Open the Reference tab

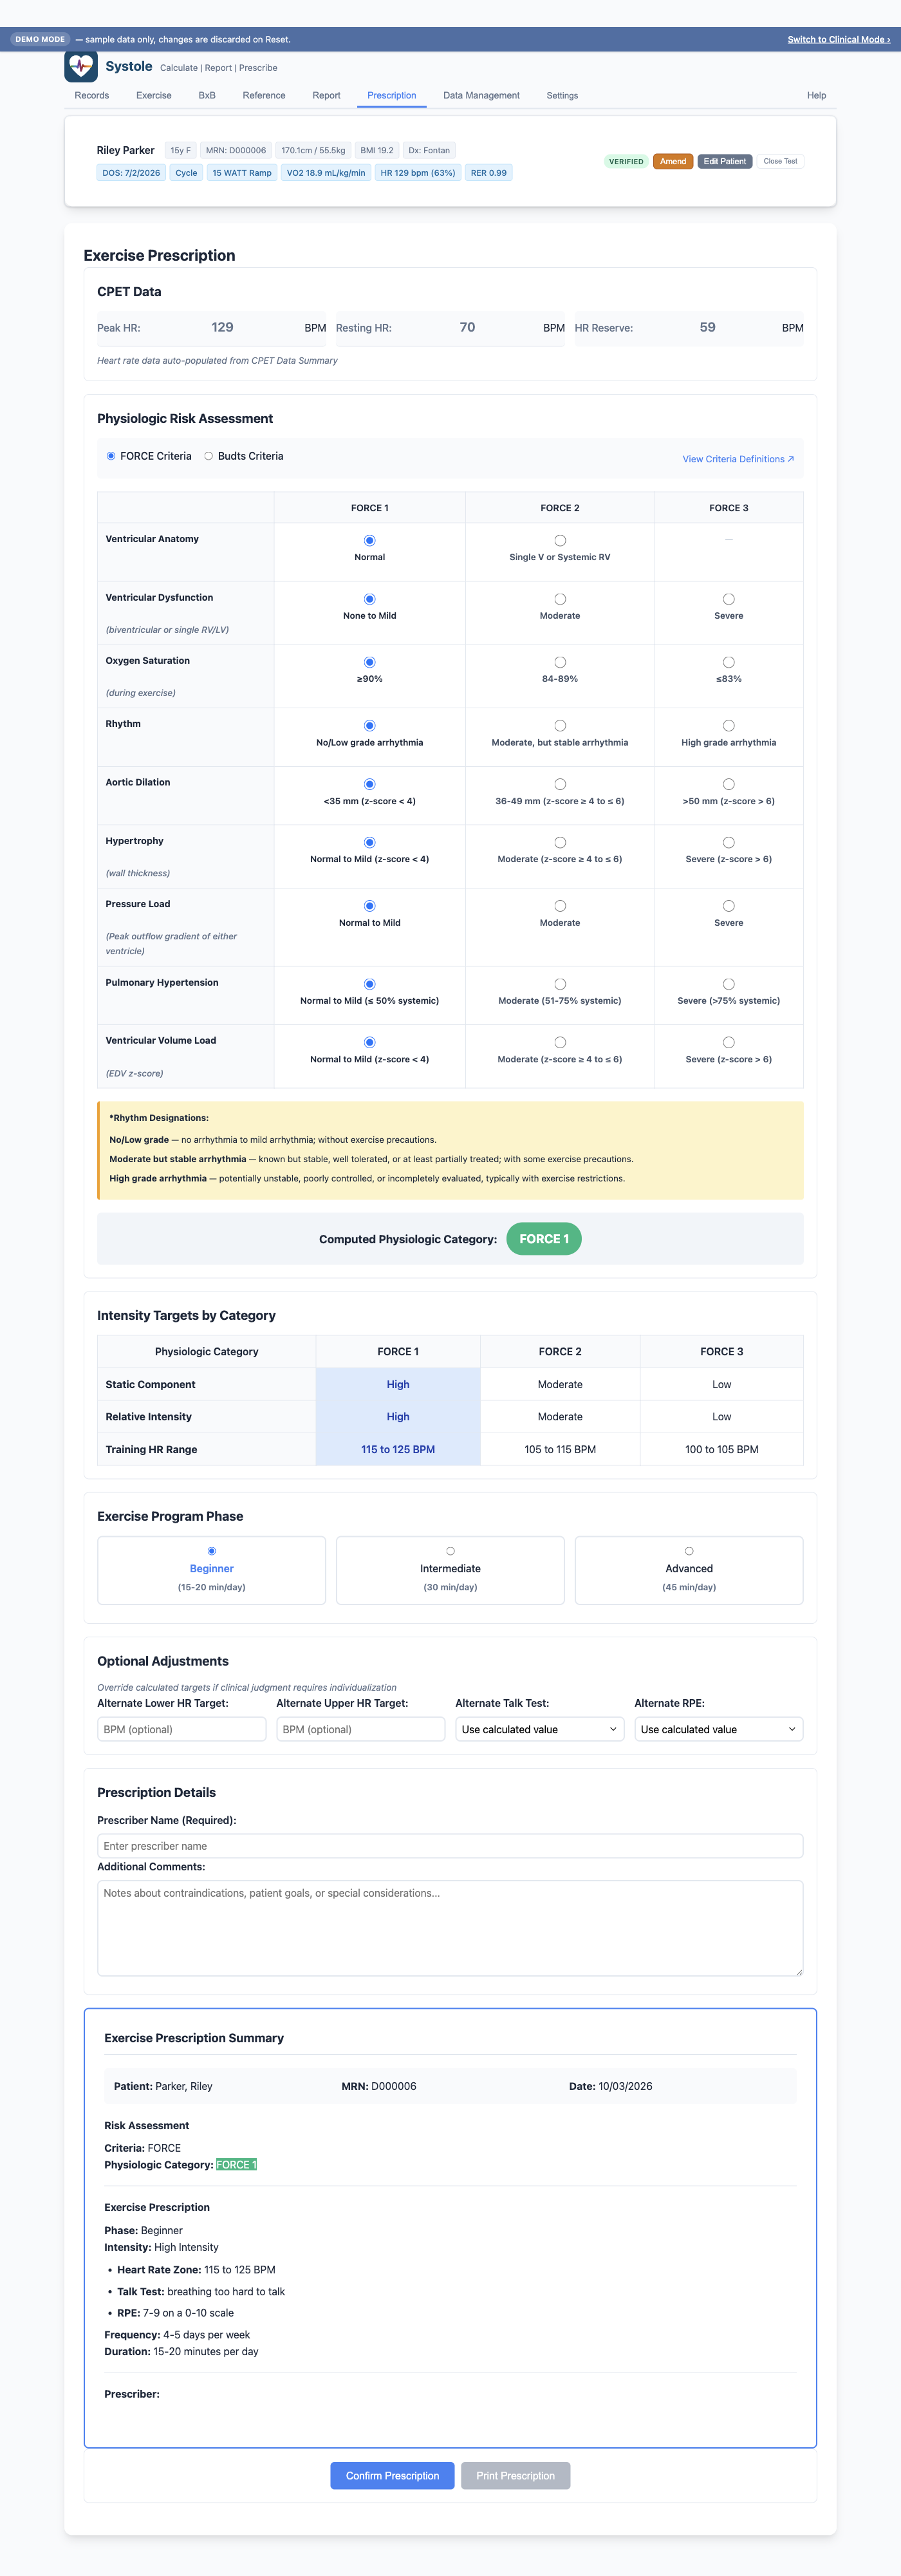click(x=264, y=96)
